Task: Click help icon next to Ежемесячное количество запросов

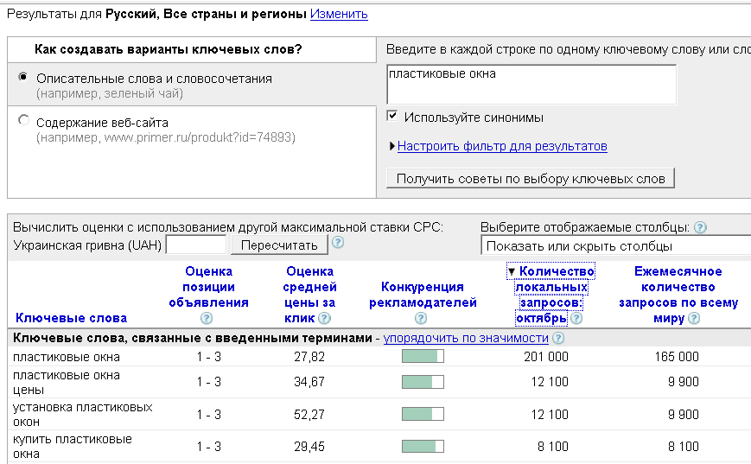Action: (694, 319)
